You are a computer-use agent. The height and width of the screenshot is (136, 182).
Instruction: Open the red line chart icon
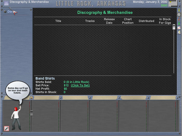pos(179,28)
